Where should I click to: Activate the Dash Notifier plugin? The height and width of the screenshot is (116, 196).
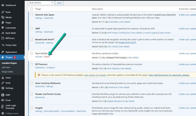click(x=39, y=57)
